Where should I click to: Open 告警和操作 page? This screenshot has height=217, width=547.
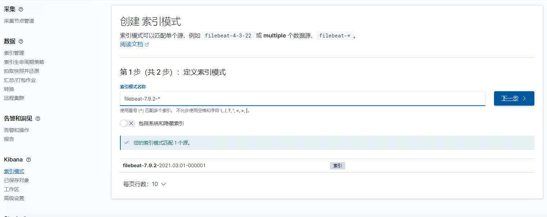pyautogui.click(x=17, y=130)
